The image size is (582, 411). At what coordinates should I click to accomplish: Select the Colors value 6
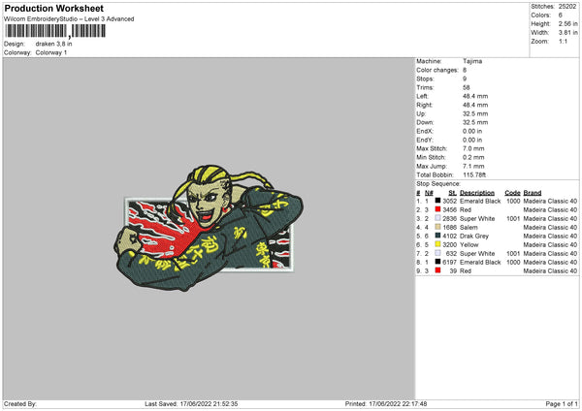click(560, 16)
